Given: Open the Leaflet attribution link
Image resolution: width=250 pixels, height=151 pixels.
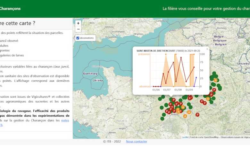Looking at the screenshot, I should (185, 137).
